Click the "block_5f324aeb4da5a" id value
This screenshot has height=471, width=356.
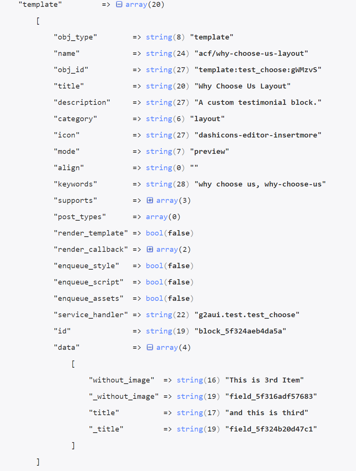coord(240,331)
